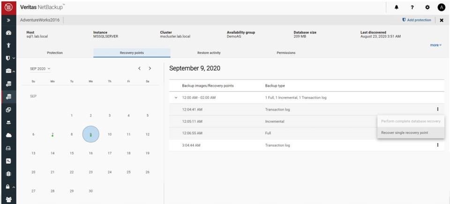
Task: Choose Recover single recovery point
Action: click(411, 133)
